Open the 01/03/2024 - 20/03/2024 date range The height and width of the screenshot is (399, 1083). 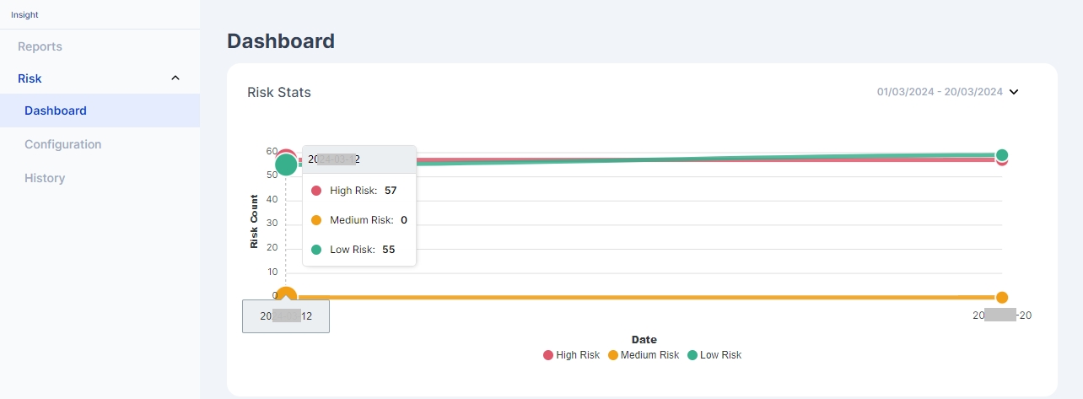[x=939, y=92]
